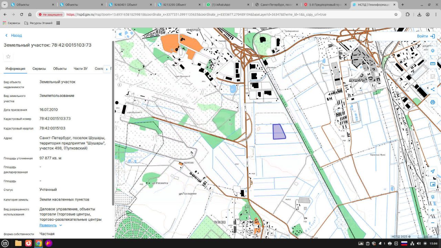Click the bookmarks bar grid icon

click(x=58, y=23)
